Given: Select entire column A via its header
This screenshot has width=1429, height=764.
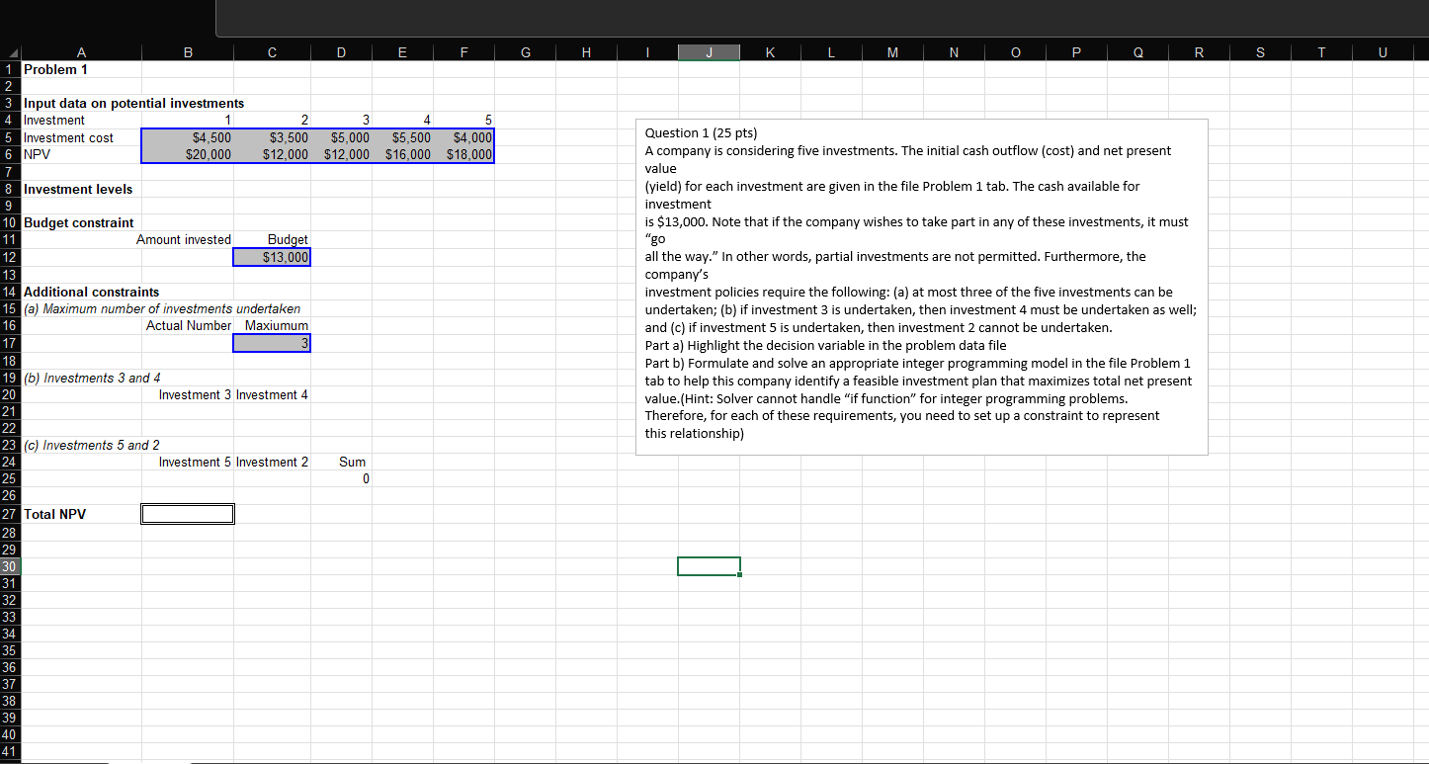Looking at the screenshot, I should (x=81, y=52).
